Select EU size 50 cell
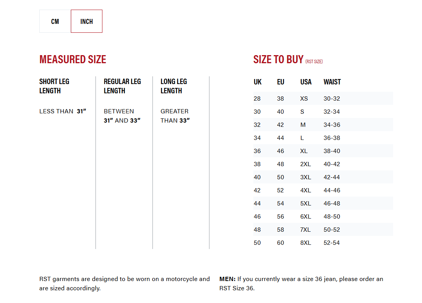 (280, 177)
